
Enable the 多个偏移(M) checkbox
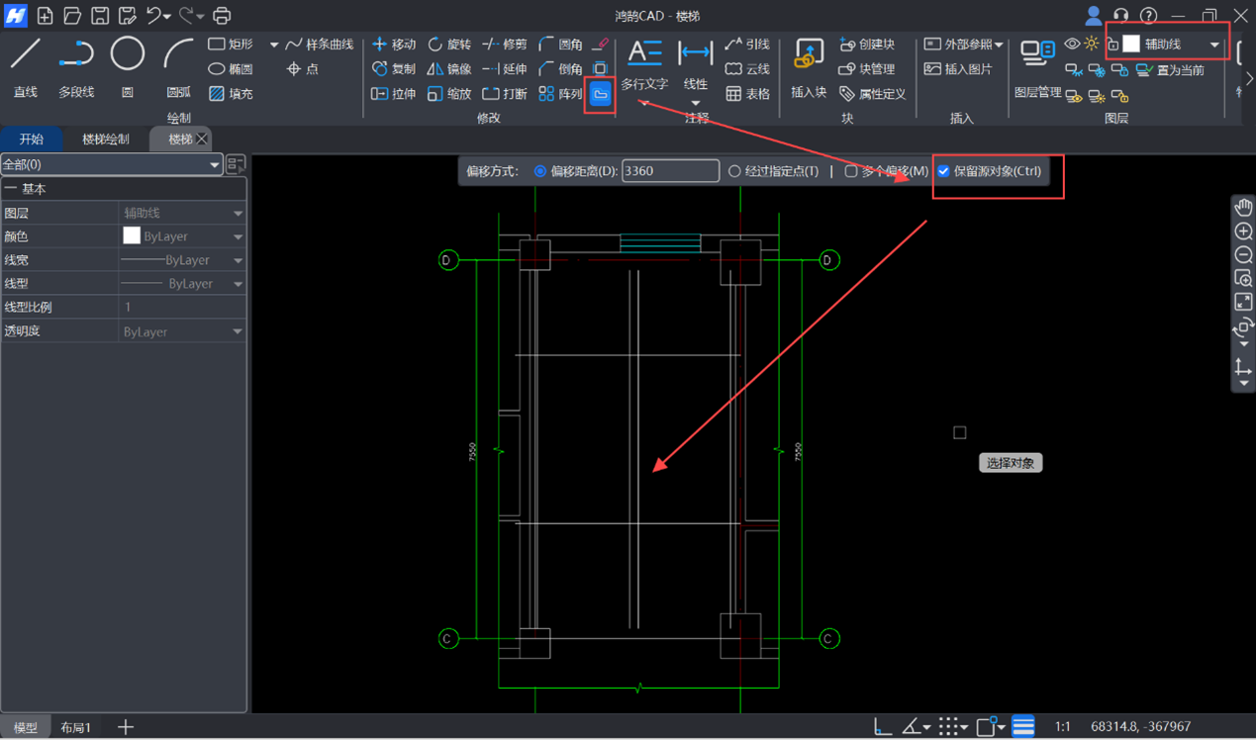click(x=851, y=171)
